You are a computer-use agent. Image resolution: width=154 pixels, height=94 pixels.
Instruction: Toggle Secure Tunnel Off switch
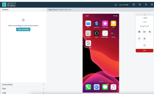[x=124, y=5]
